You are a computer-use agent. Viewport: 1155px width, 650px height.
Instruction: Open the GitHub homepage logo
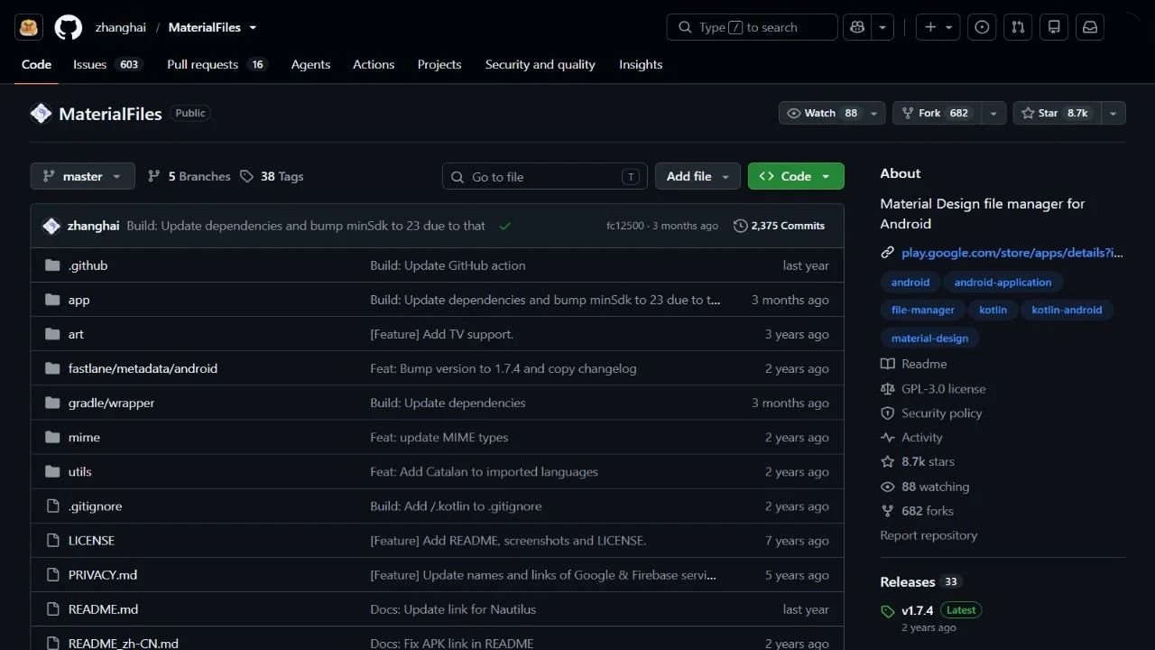pos(69,27)
